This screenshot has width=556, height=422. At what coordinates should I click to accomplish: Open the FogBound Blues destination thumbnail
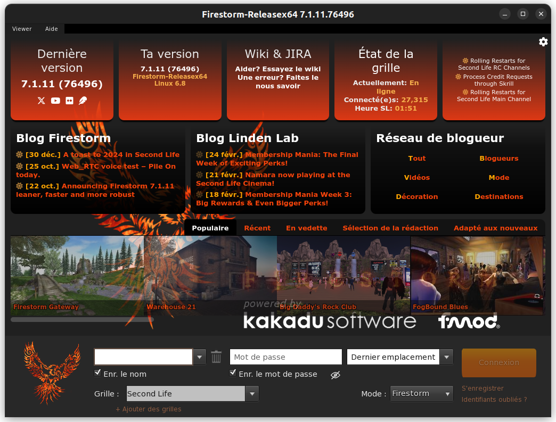pyautogui.click(x=477, y=275)
